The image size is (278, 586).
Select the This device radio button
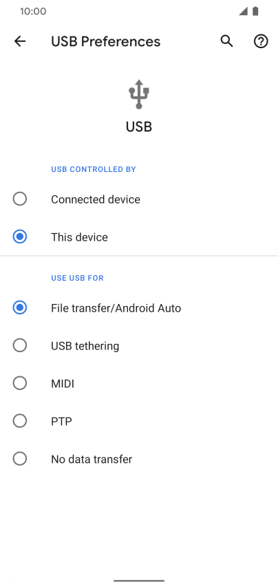pos(20,237)
